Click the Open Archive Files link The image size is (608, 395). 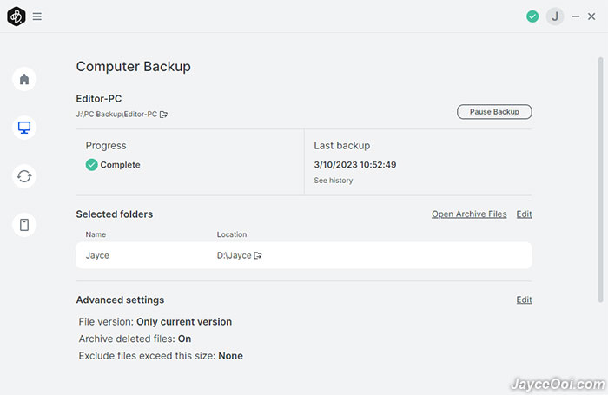pyautogui.click(x=469, y=214)
